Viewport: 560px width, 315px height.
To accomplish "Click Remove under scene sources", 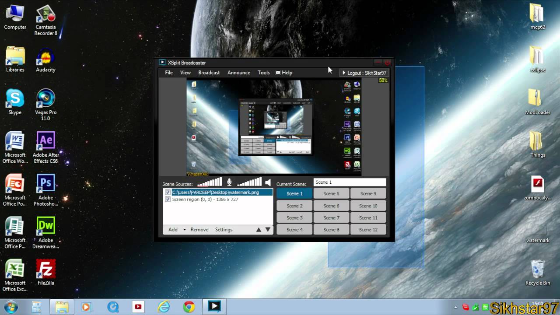I will click(x=199, y=230).
